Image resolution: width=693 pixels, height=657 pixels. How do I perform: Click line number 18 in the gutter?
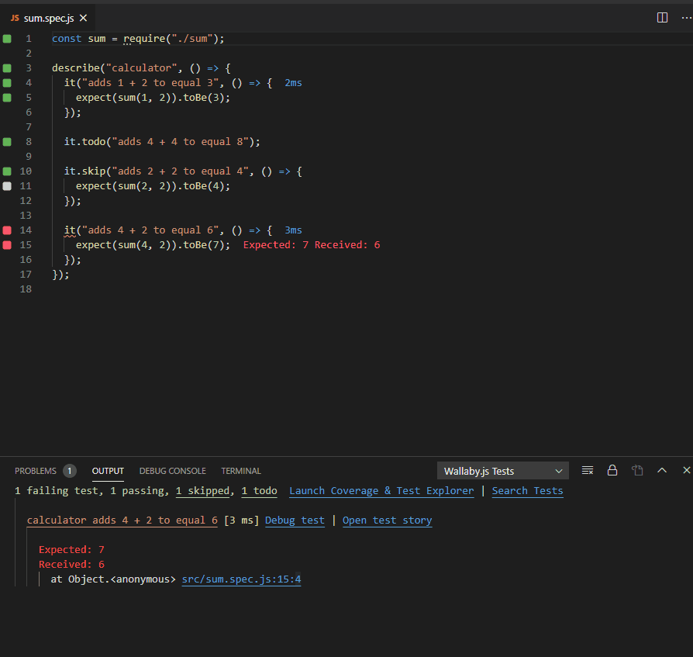coord(26,289)
